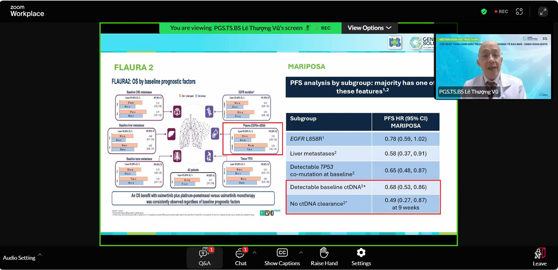Click the Zoom Workplace logo

(x=27, y=11)
